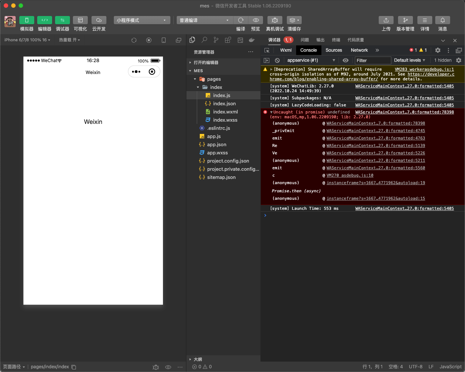Image resolution: width=465 pixels, height=372 pixels.
Task: Click the compile refresh icon
Action: 241,20
